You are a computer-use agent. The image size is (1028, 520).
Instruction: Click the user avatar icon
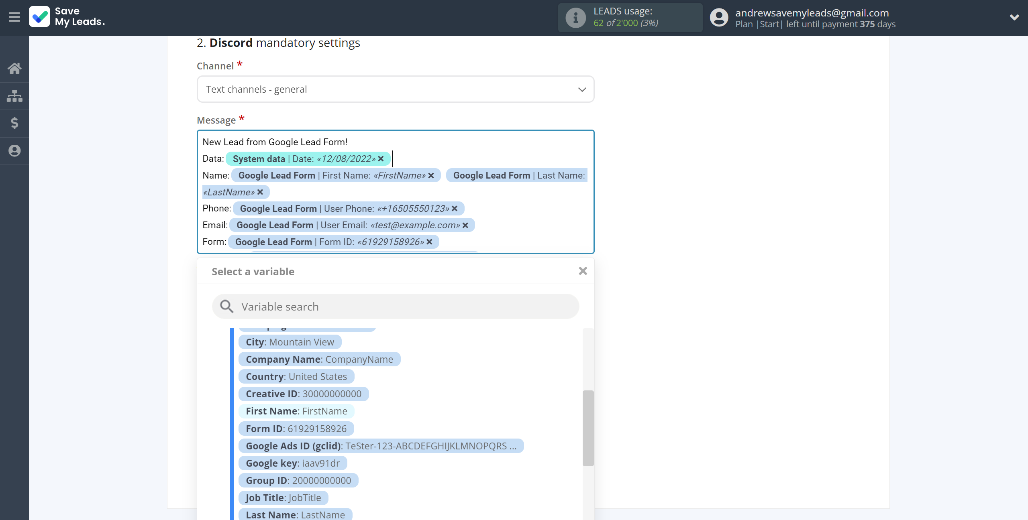[x=719, y=18]
